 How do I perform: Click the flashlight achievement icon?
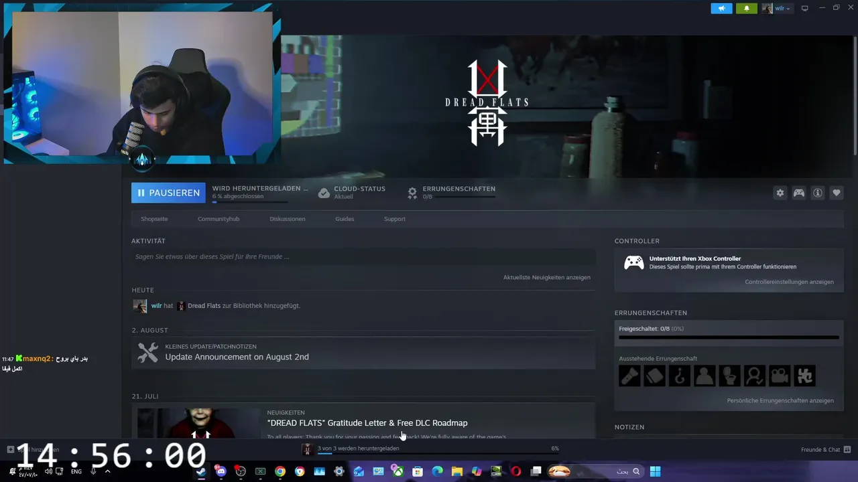629,376
